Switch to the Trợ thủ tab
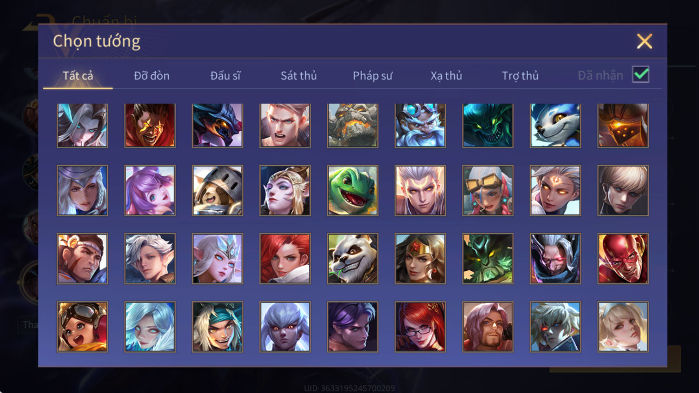The height and width of the screenshot is (393, 699). [x=520, y=76]
